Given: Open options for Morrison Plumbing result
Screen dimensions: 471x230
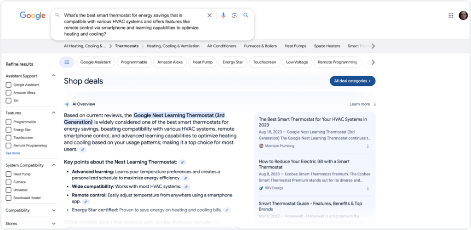Looking at the screenshot, I should [368, 146].
